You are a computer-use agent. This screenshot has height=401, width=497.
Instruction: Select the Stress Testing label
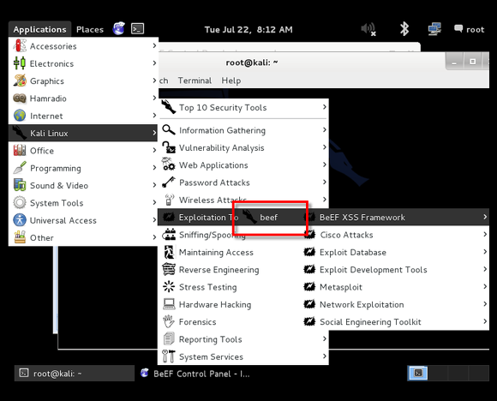pyautogui.click(x=208, y=287)
